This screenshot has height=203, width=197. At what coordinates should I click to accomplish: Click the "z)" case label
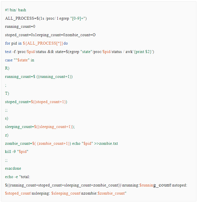coord(7,135)
